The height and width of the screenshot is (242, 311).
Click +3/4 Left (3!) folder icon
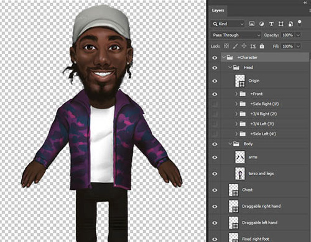(243, 124)
